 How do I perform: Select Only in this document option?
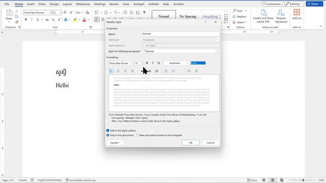(x=107, y=135)
